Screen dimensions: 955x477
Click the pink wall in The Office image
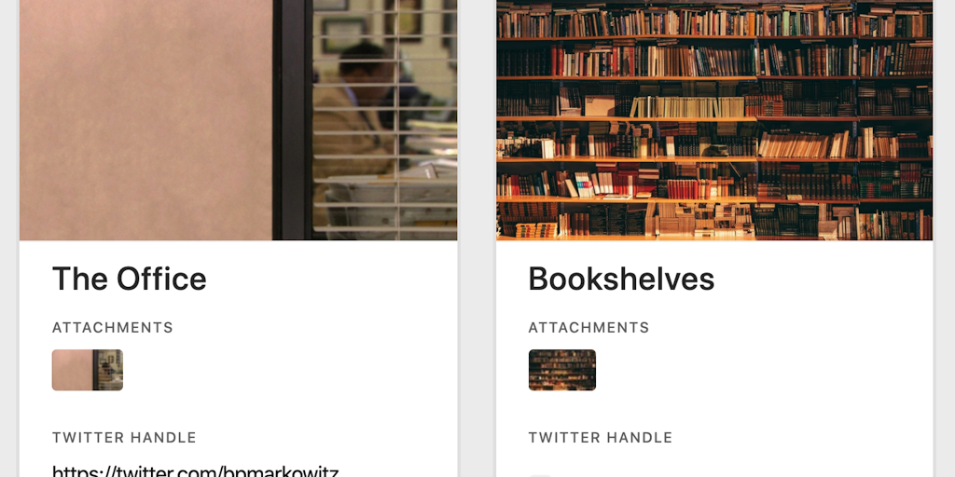coord(146,120)
